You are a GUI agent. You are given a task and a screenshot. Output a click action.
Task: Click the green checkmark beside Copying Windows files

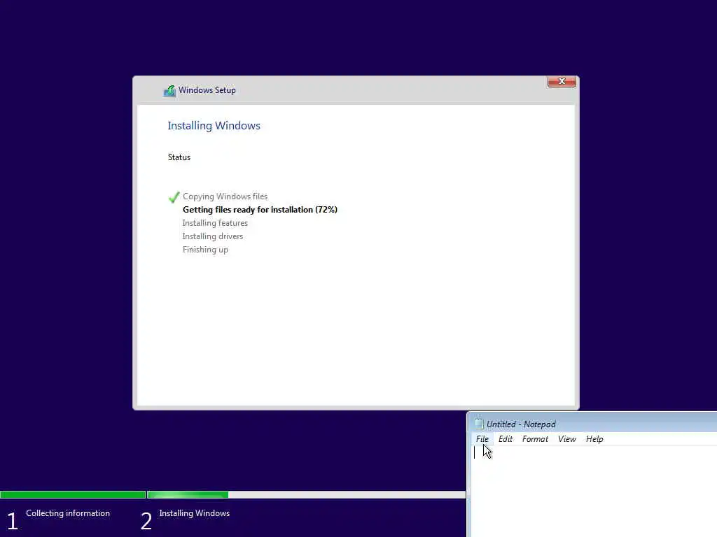174,196
